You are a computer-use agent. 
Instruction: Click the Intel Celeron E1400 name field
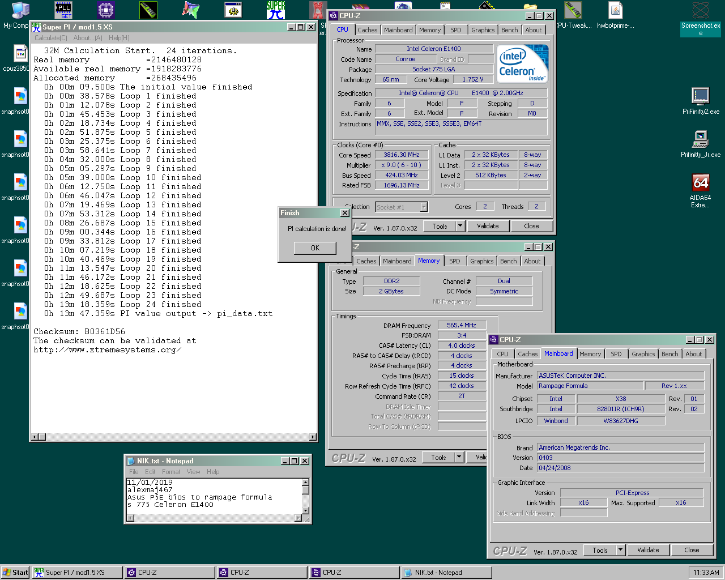pyautogui.click(x=434, y=49)
